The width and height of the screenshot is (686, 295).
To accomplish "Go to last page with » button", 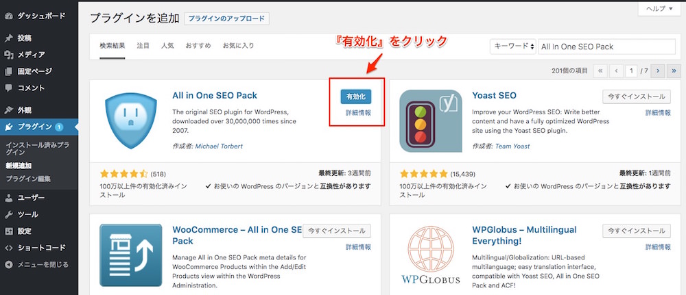I will (674, 70).
